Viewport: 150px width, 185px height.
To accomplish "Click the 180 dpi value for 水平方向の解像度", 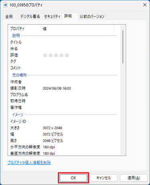I will pyautogui.click(x=49, y=147).
